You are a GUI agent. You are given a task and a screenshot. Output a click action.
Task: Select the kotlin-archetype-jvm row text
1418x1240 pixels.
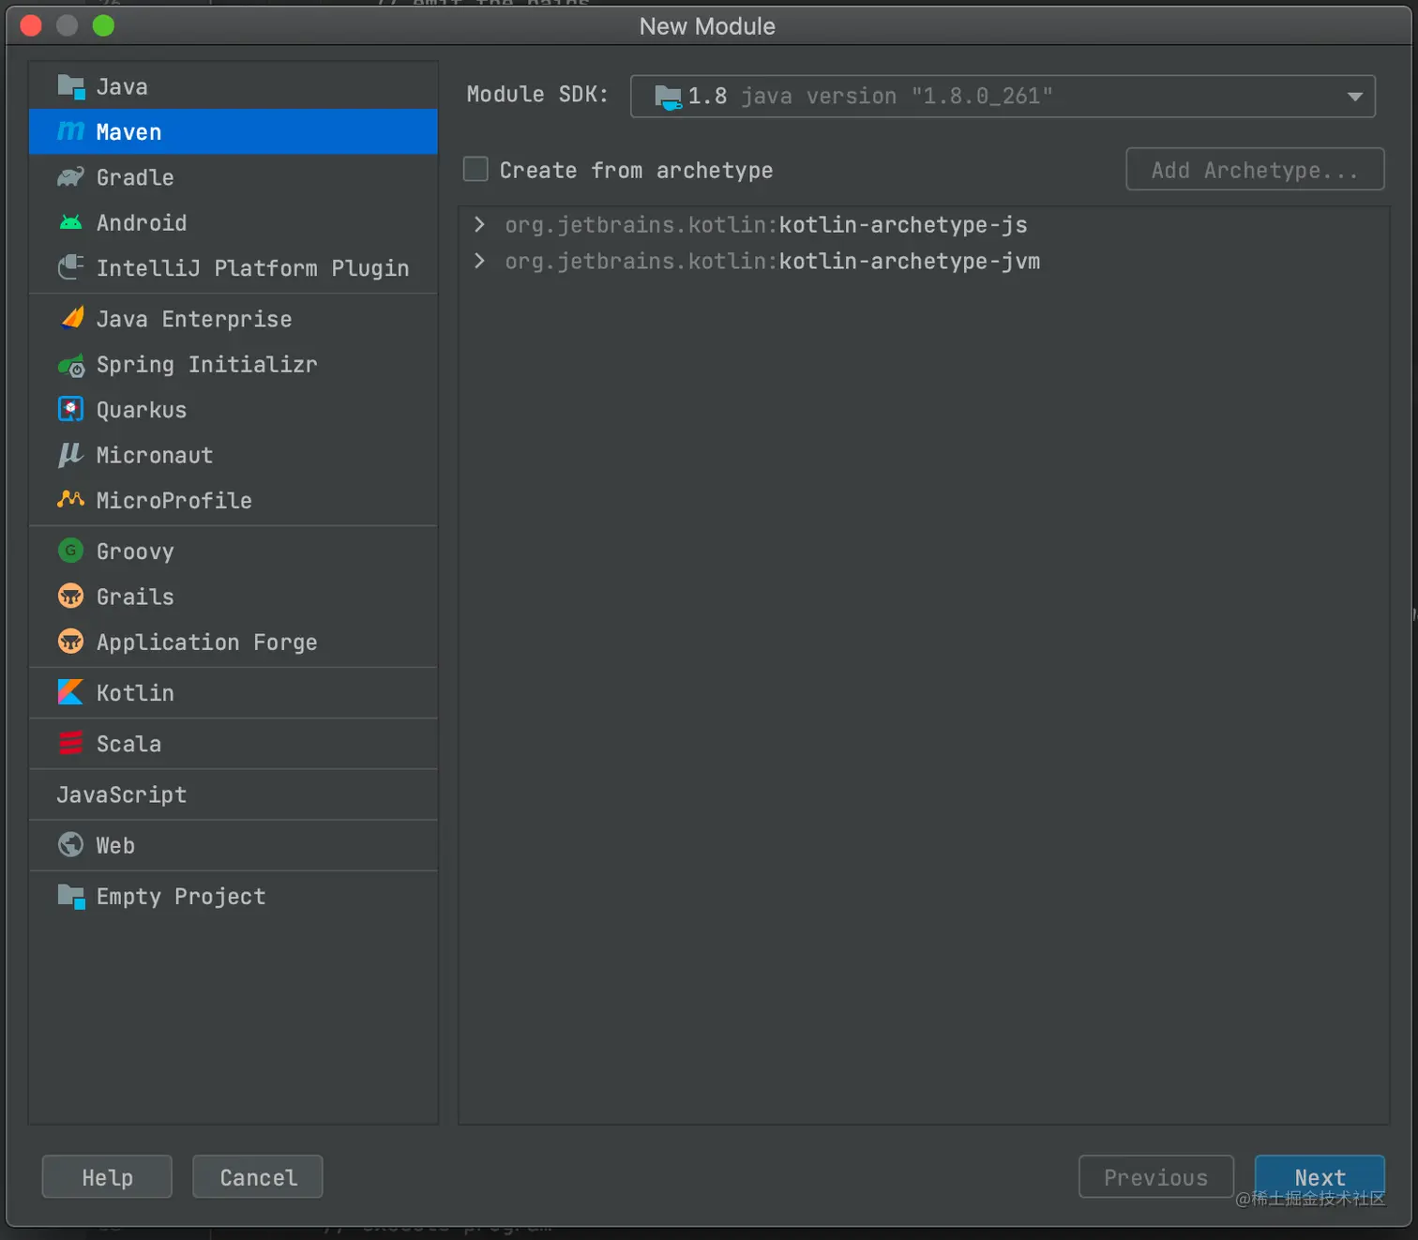coord(773,262)
